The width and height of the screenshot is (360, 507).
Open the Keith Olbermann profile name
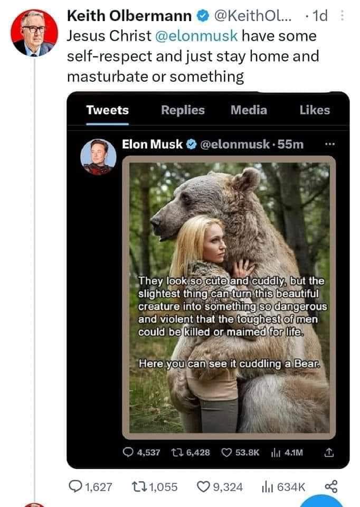tap(129, 17)
